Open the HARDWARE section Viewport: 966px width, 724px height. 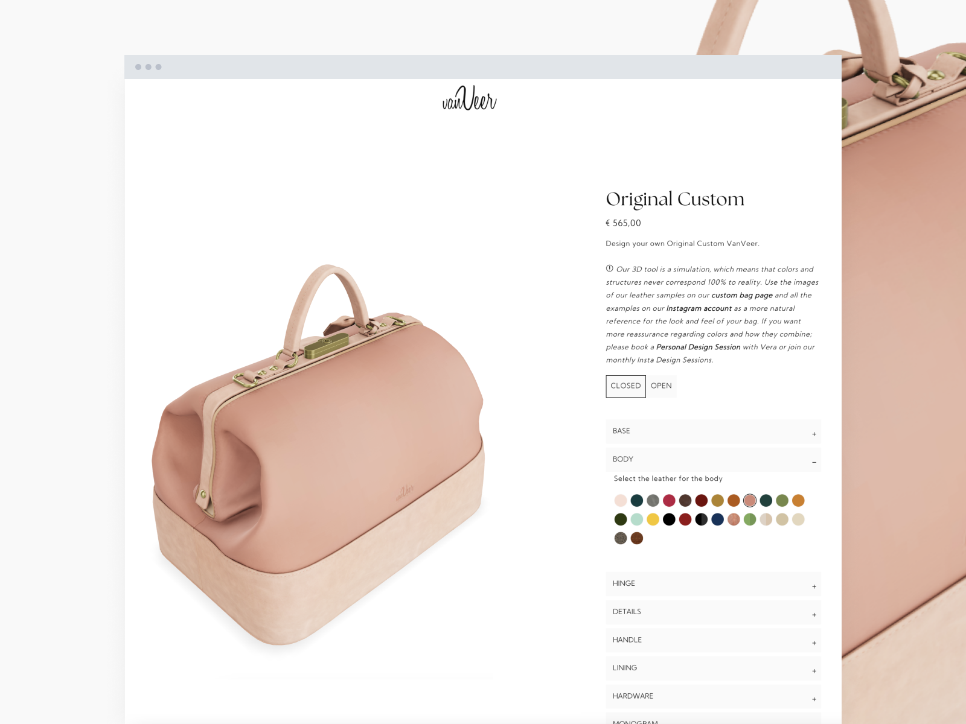(x=713, y=696)
